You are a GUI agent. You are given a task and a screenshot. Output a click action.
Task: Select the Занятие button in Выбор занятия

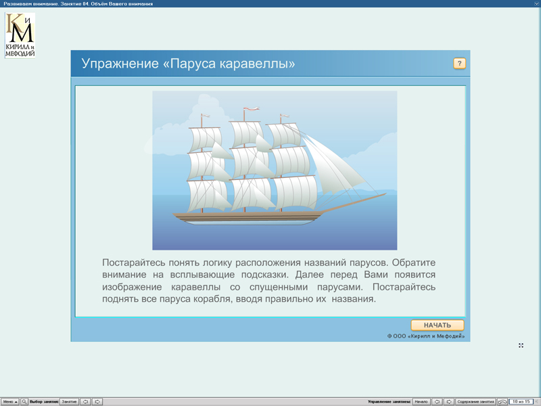(x=68, y=401)
